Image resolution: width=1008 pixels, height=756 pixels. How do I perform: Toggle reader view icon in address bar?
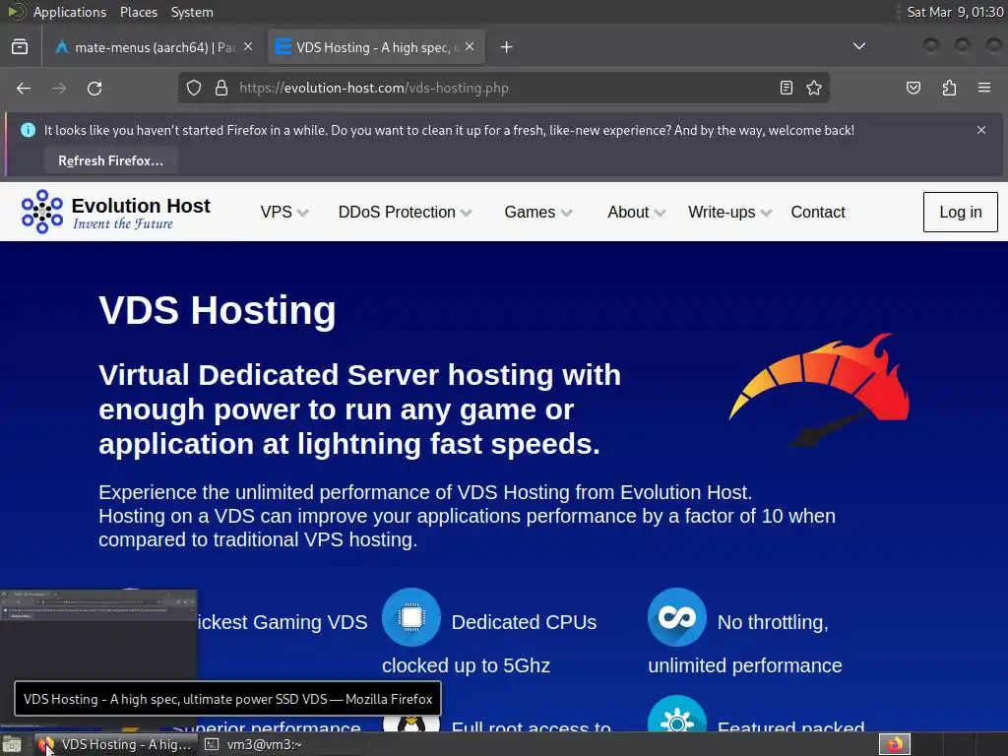tap(786, 88)
